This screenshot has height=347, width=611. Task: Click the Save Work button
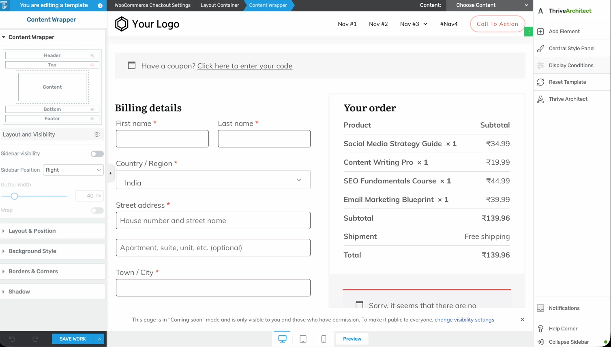click(73, 339)
